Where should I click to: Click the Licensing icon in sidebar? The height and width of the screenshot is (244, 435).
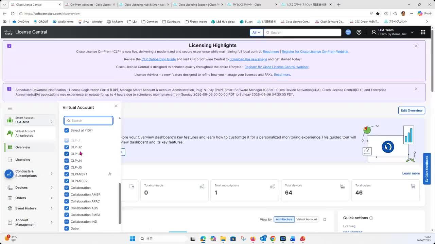[x=10, y=160]
